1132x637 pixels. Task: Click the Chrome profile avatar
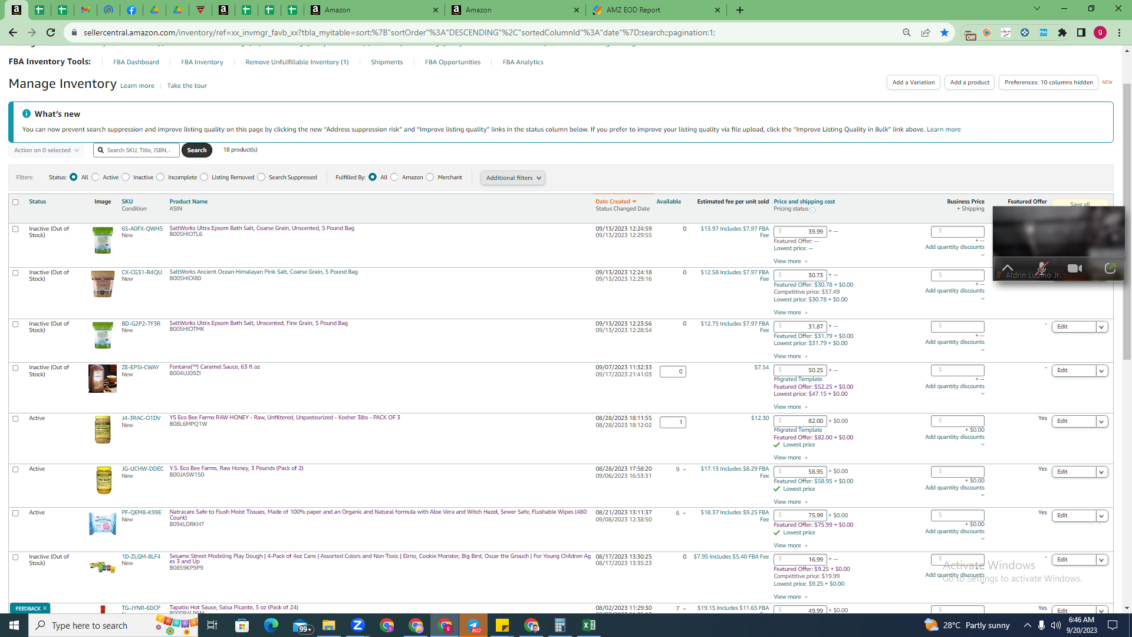pos(1100,32)
